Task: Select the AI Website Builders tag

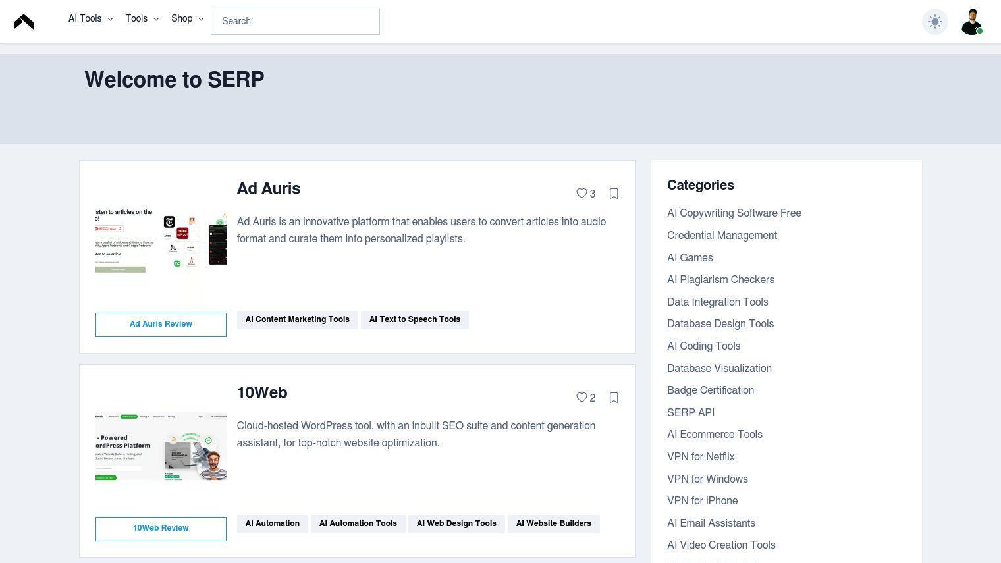Action: (x=554, y=524)
